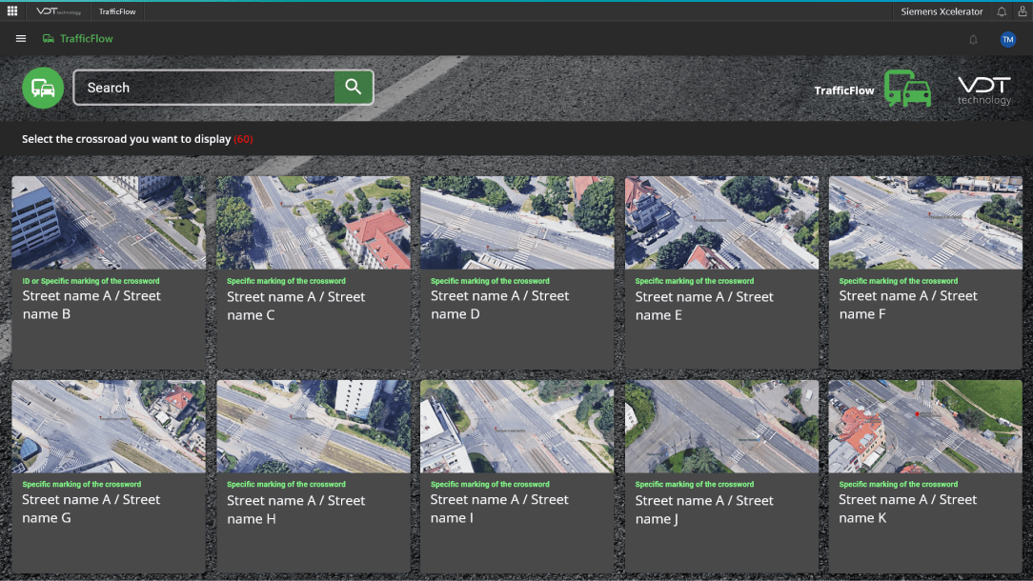This screenshot has width=1033, height=581.
Task: Open notifications bell in TrafficFlow header
Action: pos(973,39)
